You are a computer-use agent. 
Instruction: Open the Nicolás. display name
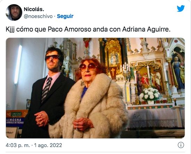point(34,9)
